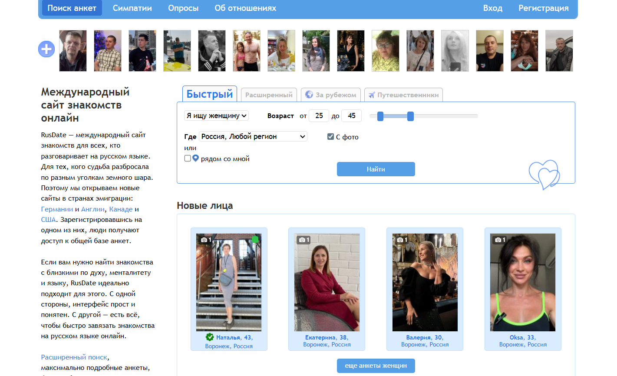Viewport: 617px width, 376px height.
Task: Click Воронеж, Россия under Oksa
Action: [523, 344]
